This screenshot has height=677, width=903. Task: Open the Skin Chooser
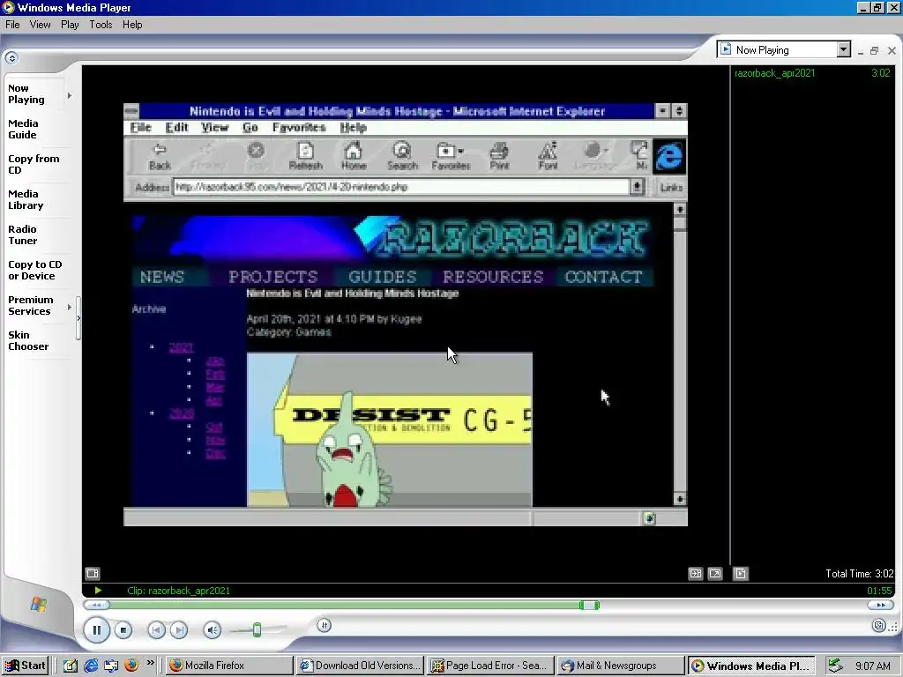tap(28, 341)
